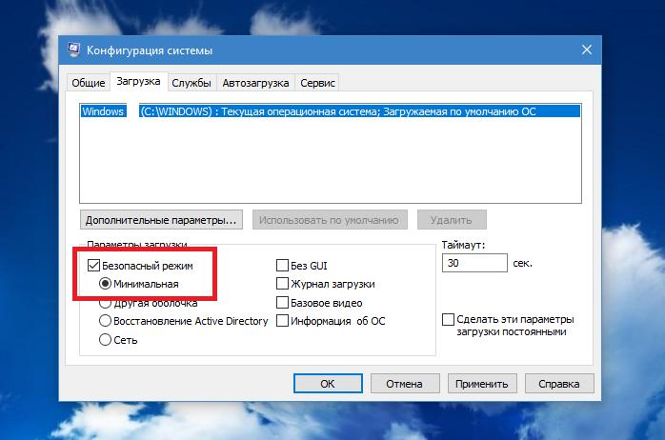Select the Windows (C:\WINDOWS) boot entry
Image resolution: width=665 pixels, height=440 pixels.
tap(331, 111)
